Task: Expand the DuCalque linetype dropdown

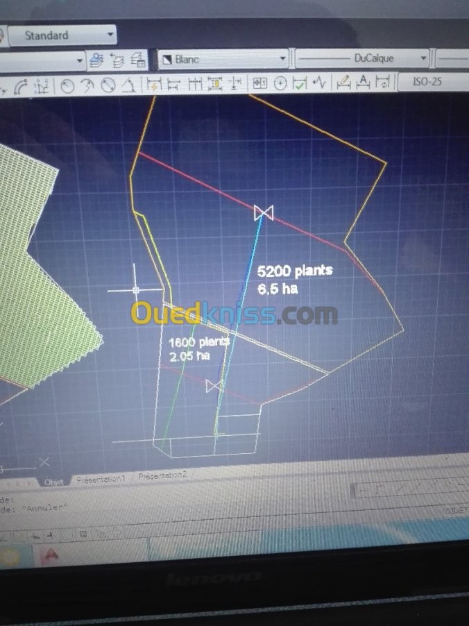Action: [362, 58]
